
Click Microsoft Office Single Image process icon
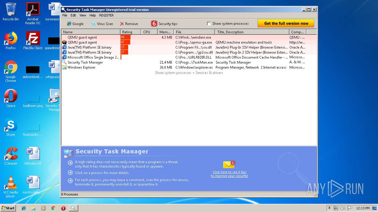tap(64, 57)
